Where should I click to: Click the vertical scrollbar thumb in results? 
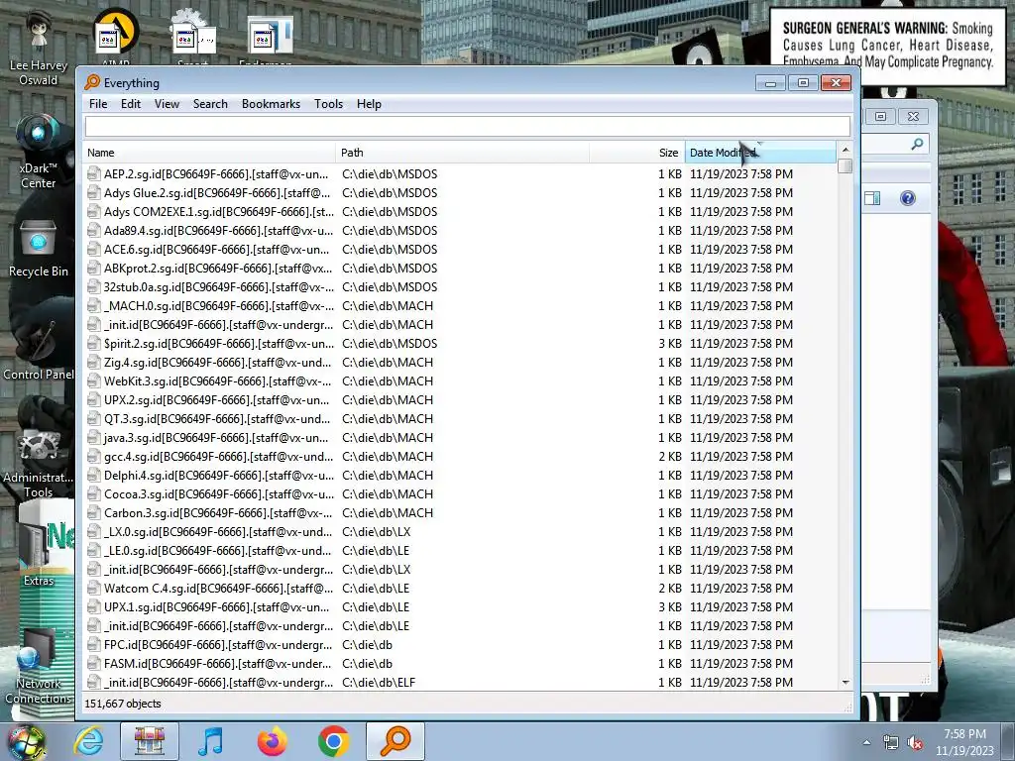[845, 166]
